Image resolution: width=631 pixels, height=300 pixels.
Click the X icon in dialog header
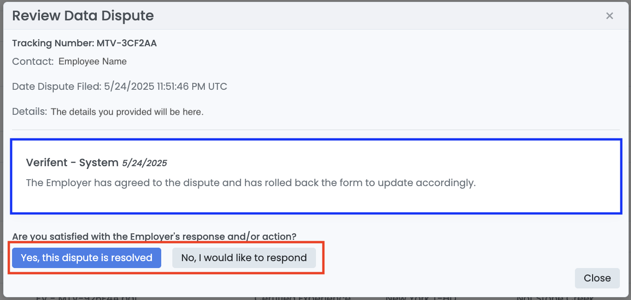pos(609,16)
